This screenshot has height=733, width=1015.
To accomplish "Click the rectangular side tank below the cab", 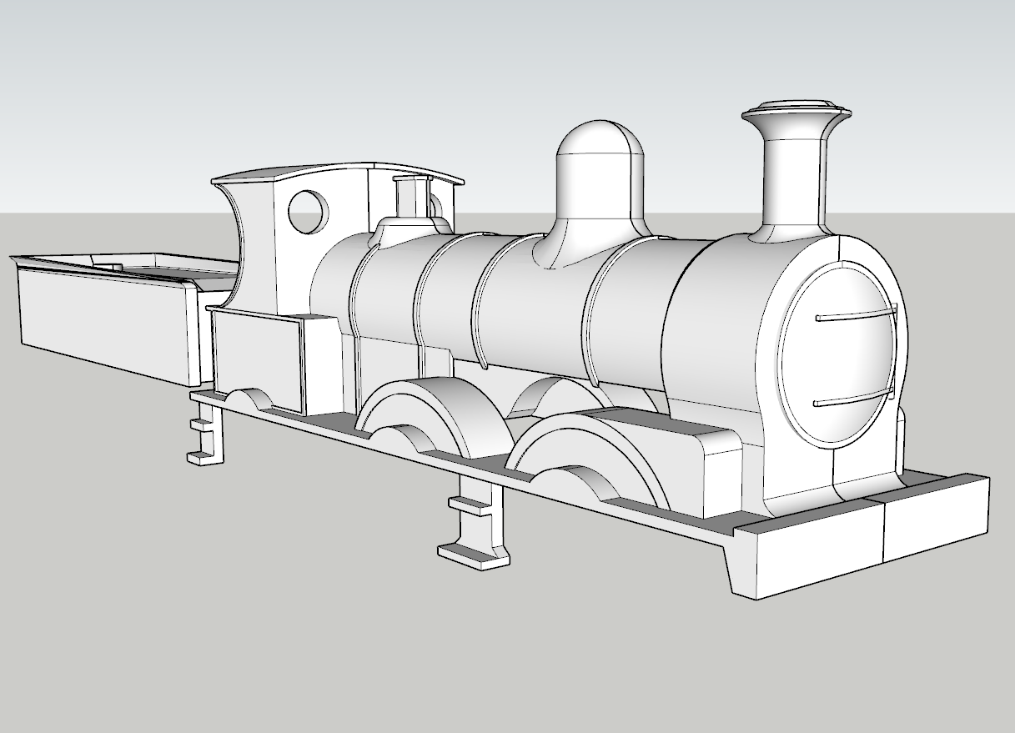I will pyautogui.click(x=259, y=359).
